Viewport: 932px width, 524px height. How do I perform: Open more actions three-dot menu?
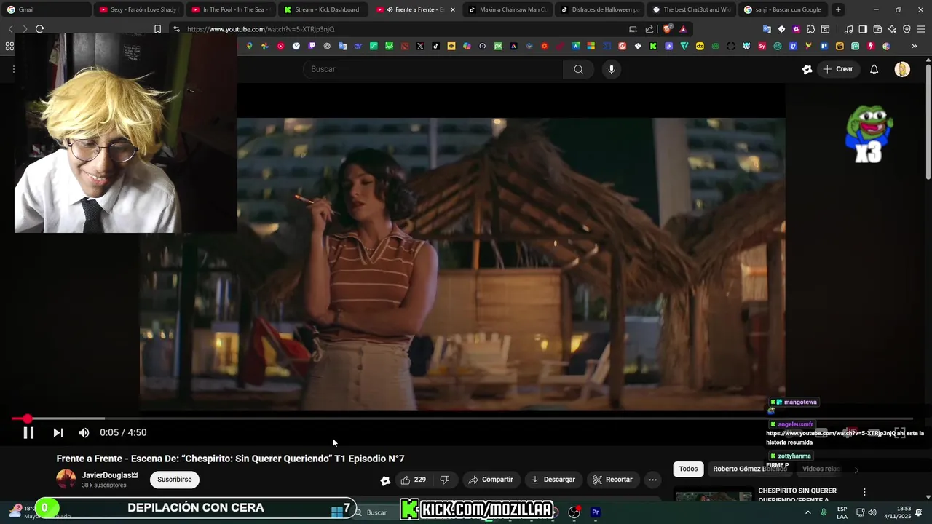tap(652, 480)
